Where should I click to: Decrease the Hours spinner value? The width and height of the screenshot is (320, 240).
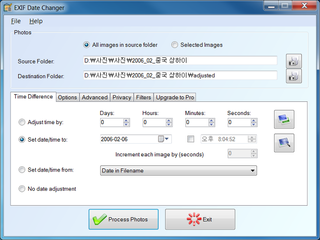point(169,124)
